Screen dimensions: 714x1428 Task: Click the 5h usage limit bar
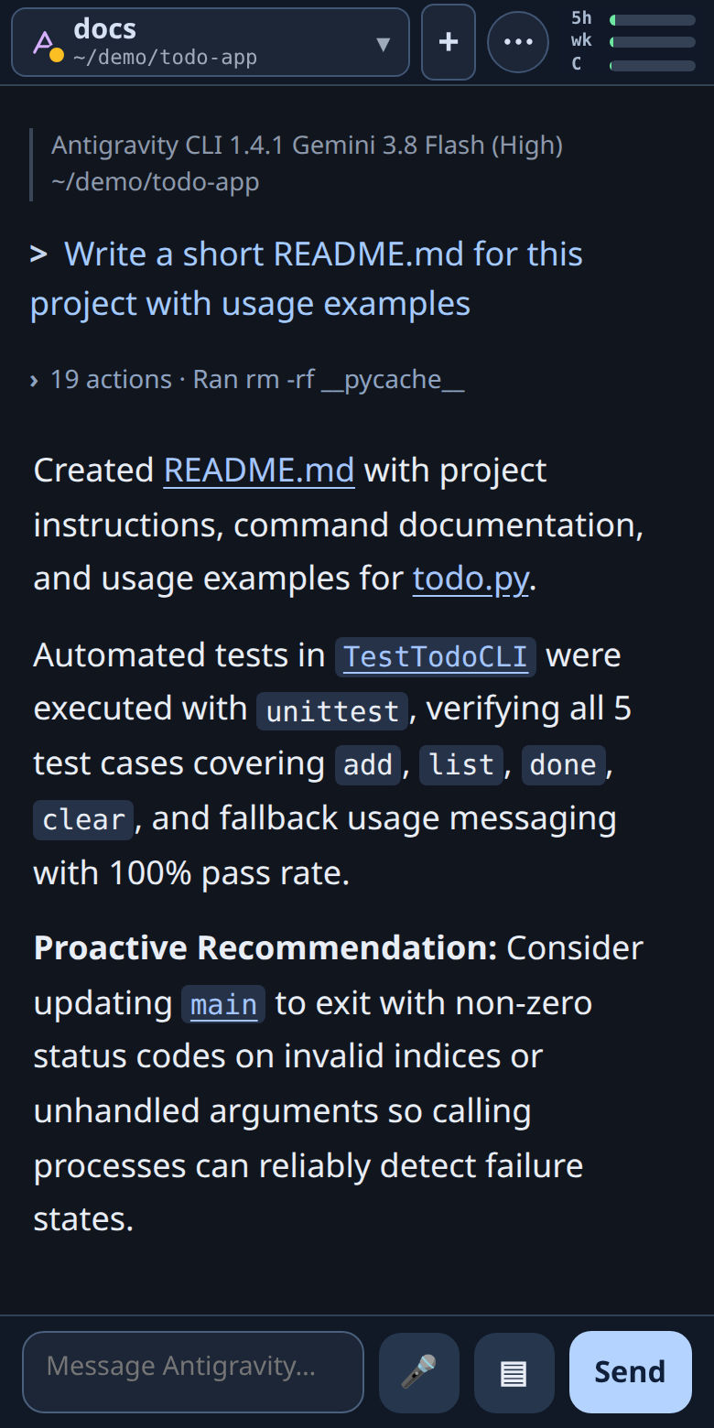653,20
